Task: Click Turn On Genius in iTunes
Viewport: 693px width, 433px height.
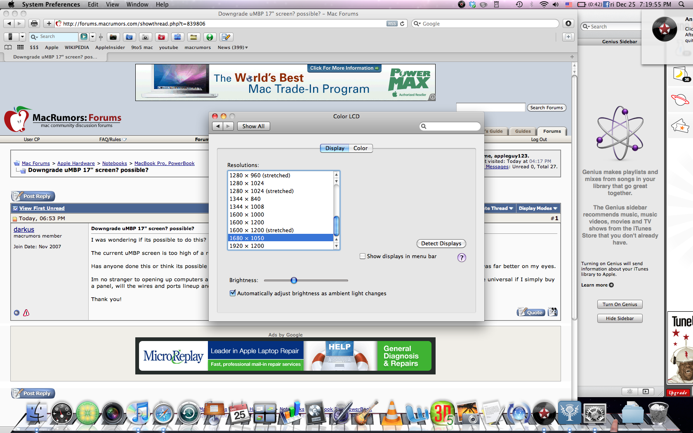Action: (620, 304)
